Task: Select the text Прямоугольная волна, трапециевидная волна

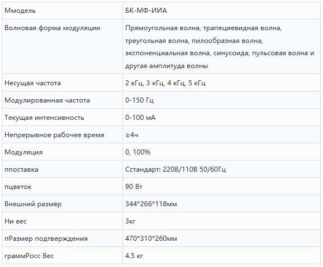Action: 203,28
